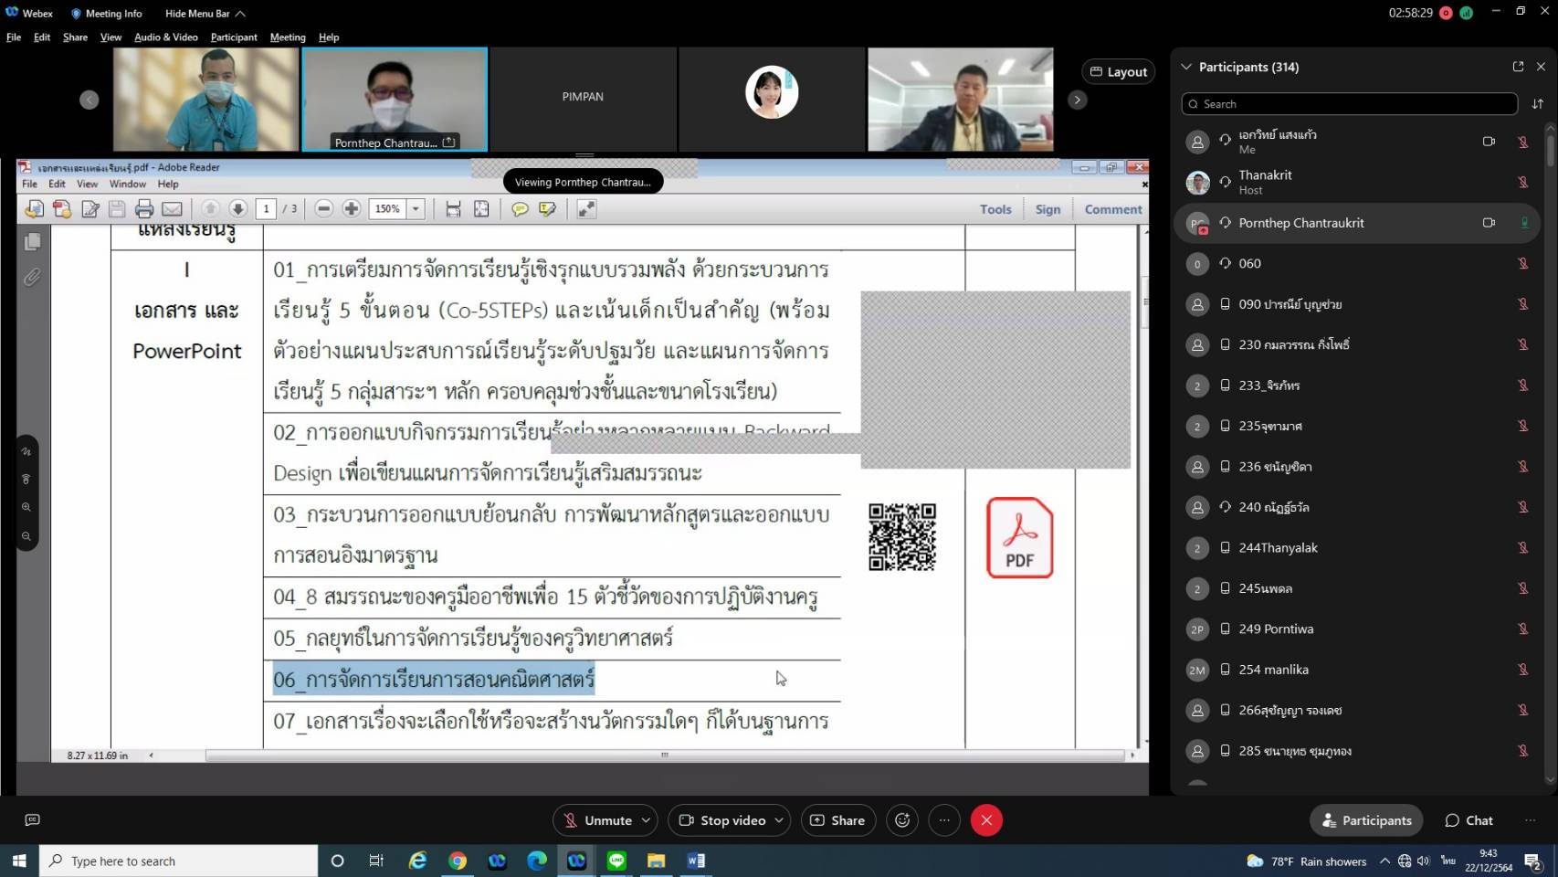The width and height of the screenshot is (1558, 877).
Task: Click the zoom out minus icon
Action: click(x=323, y=209)
